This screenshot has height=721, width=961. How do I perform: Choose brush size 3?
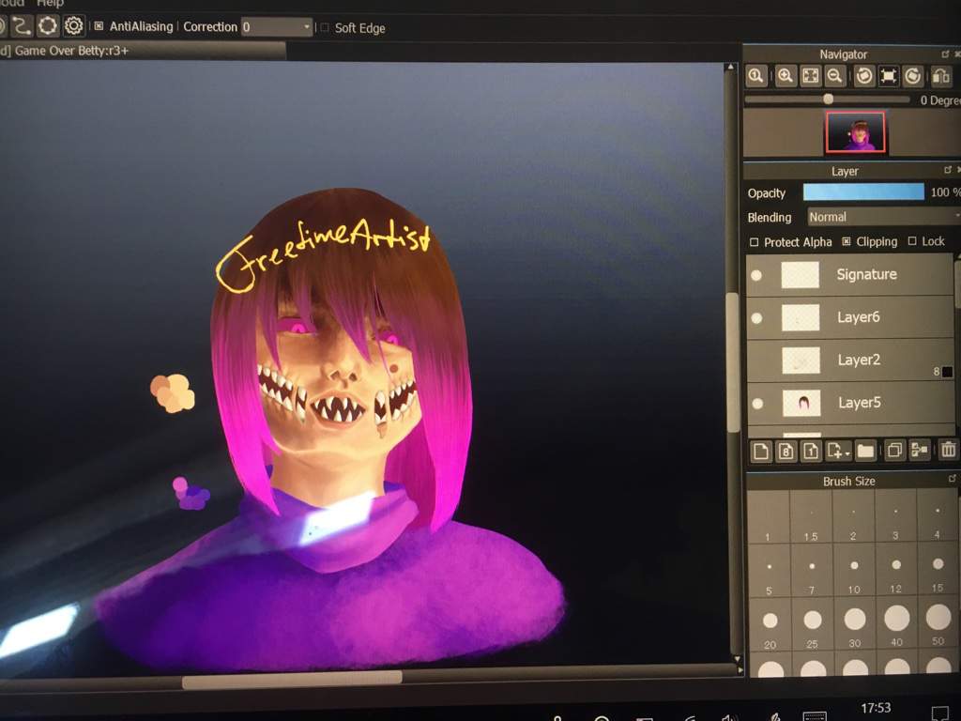[x=895, y=515]
